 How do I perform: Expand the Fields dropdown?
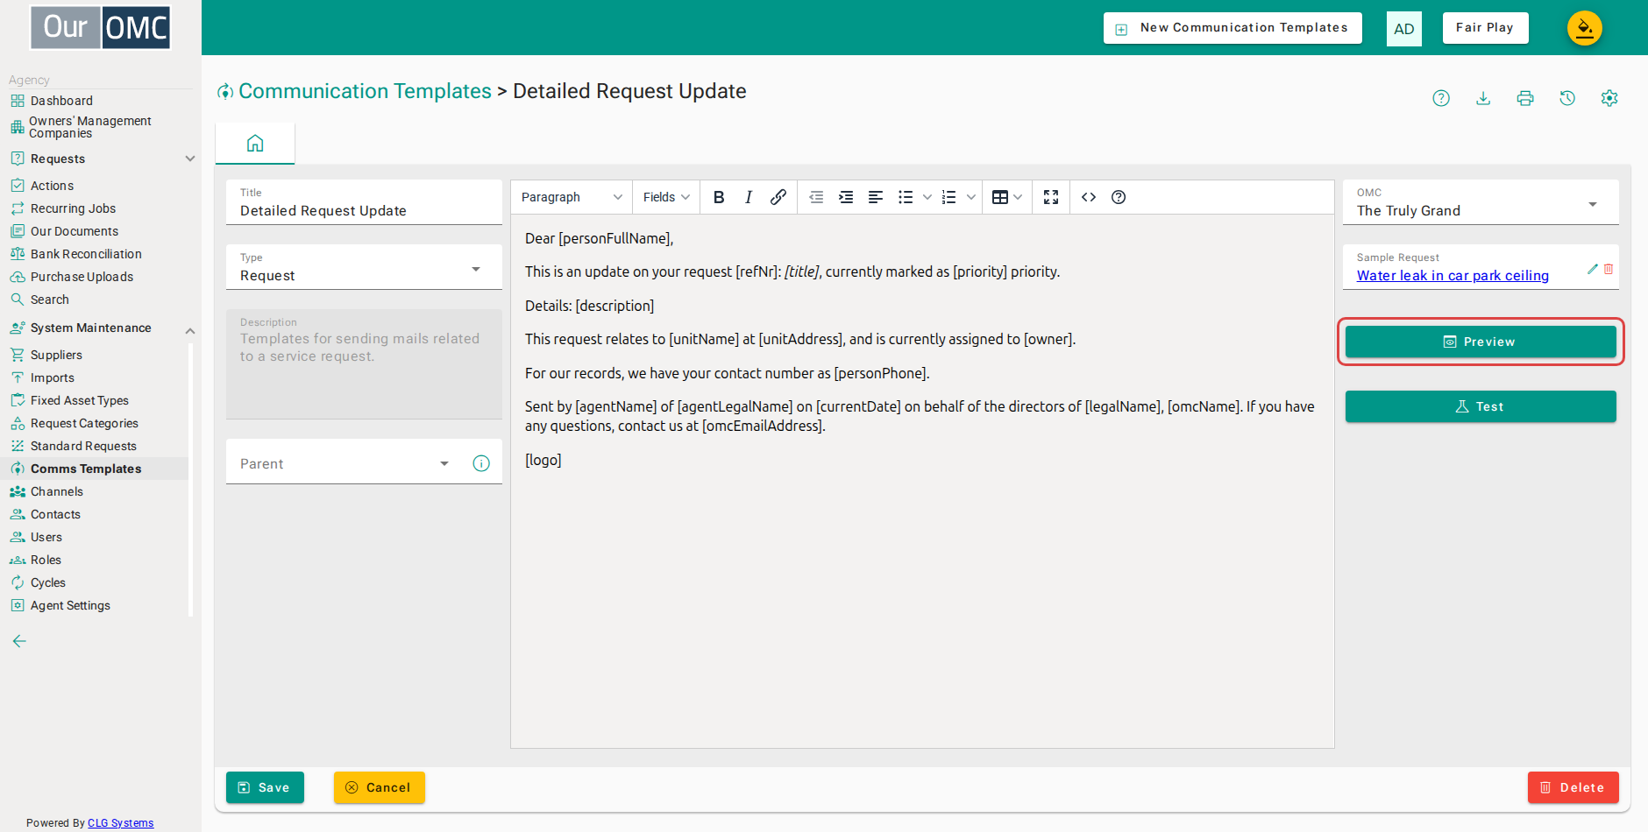pyautogui.click(x=666, y=197)
